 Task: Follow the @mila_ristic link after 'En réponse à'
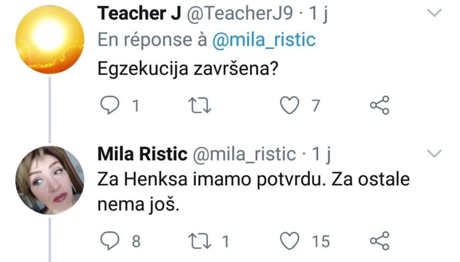coord(264,40)
